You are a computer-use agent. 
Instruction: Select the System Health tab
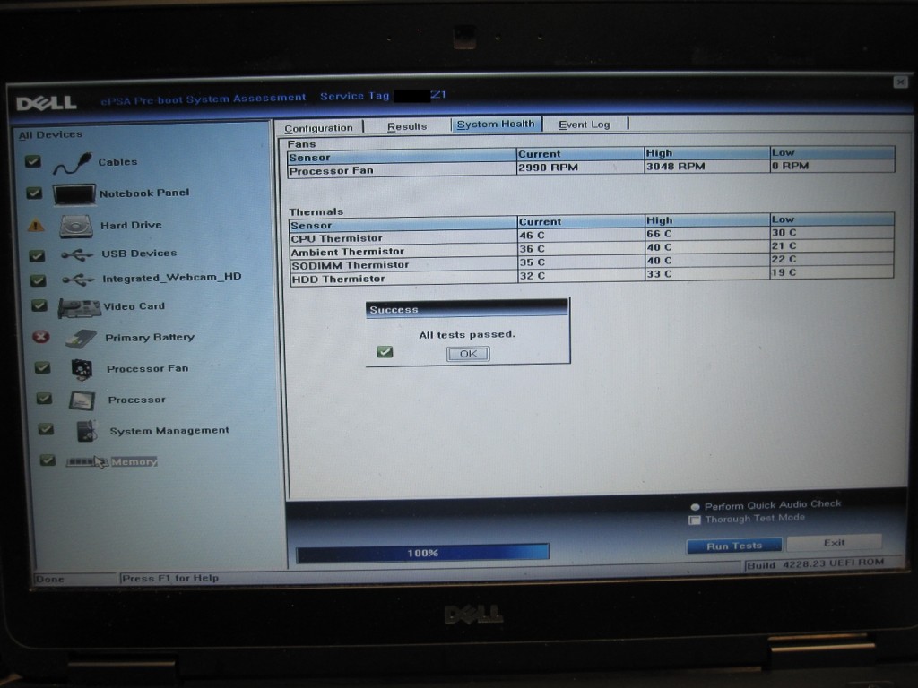tap(496, 124)
